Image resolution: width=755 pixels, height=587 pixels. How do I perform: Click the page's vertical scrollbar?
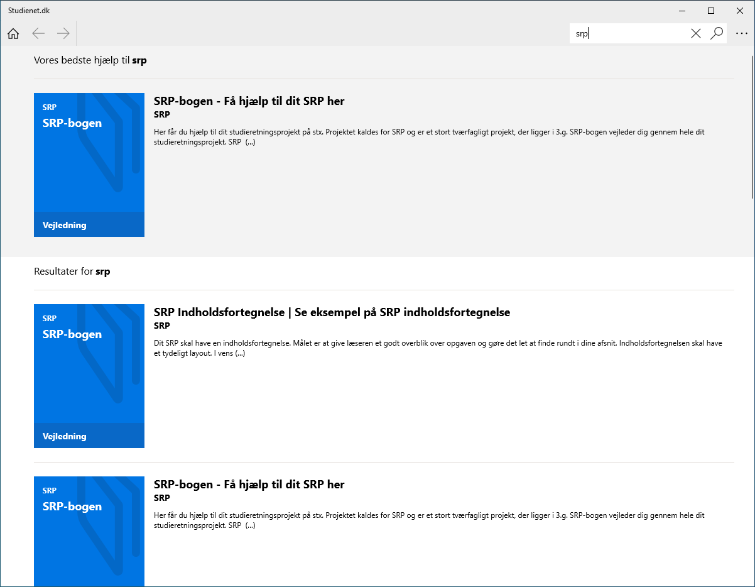tap(751, 128)
